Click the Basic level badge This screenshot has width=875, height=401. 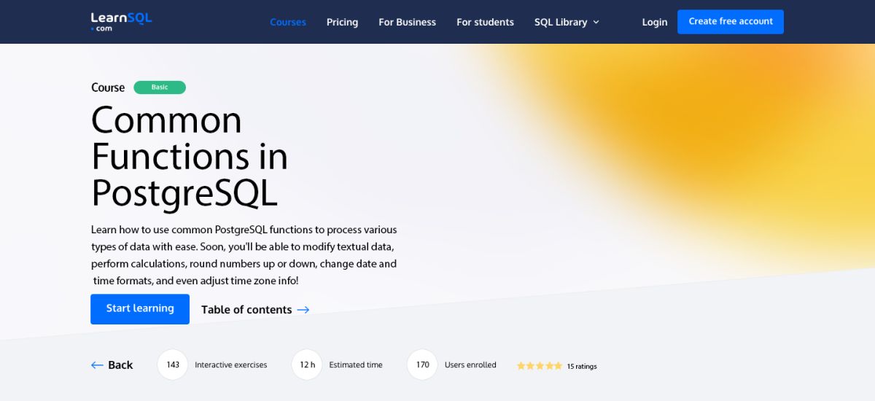coord(160,87)
